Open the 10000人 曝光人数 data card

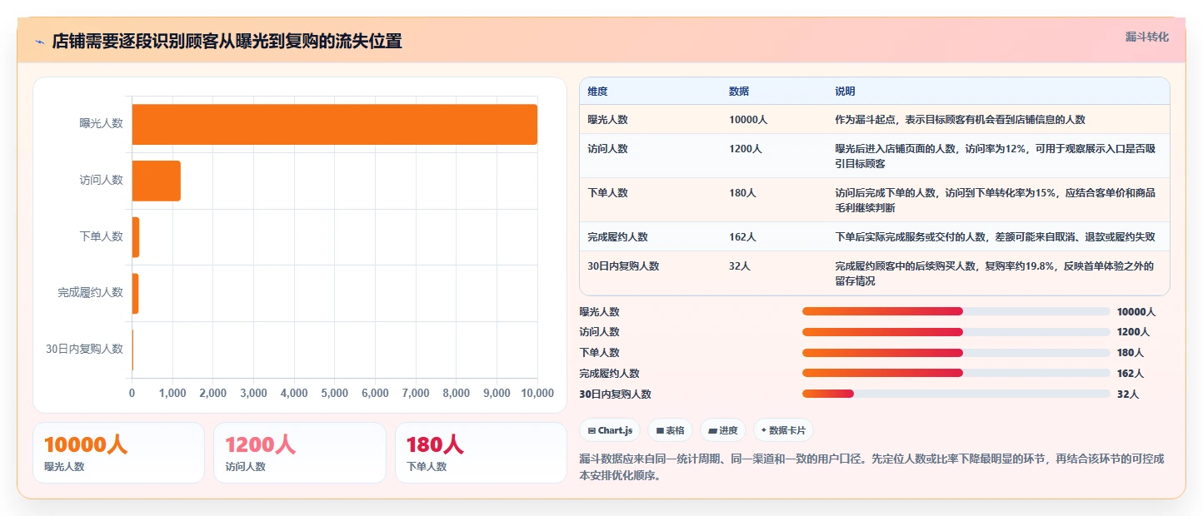pos(118,453)
